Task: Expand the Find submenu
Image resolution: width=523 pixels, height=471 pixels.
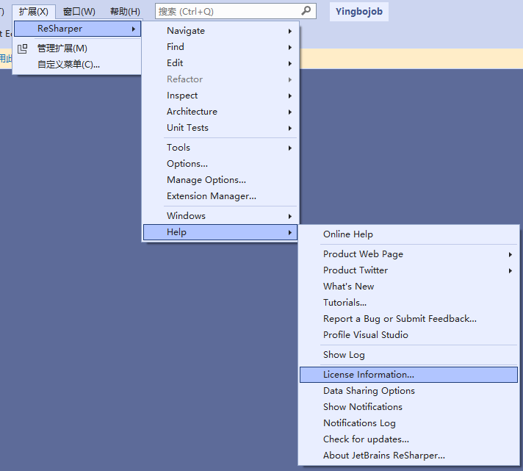Action: tap(220, 47)
